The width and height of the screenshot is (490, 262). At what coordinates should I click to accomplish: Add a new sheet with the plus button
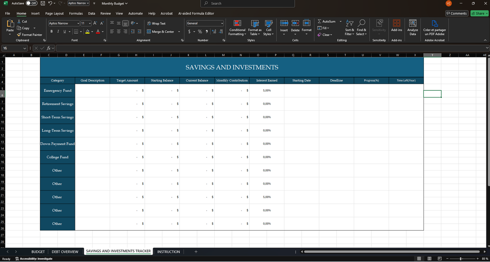[x=196, y=252]
